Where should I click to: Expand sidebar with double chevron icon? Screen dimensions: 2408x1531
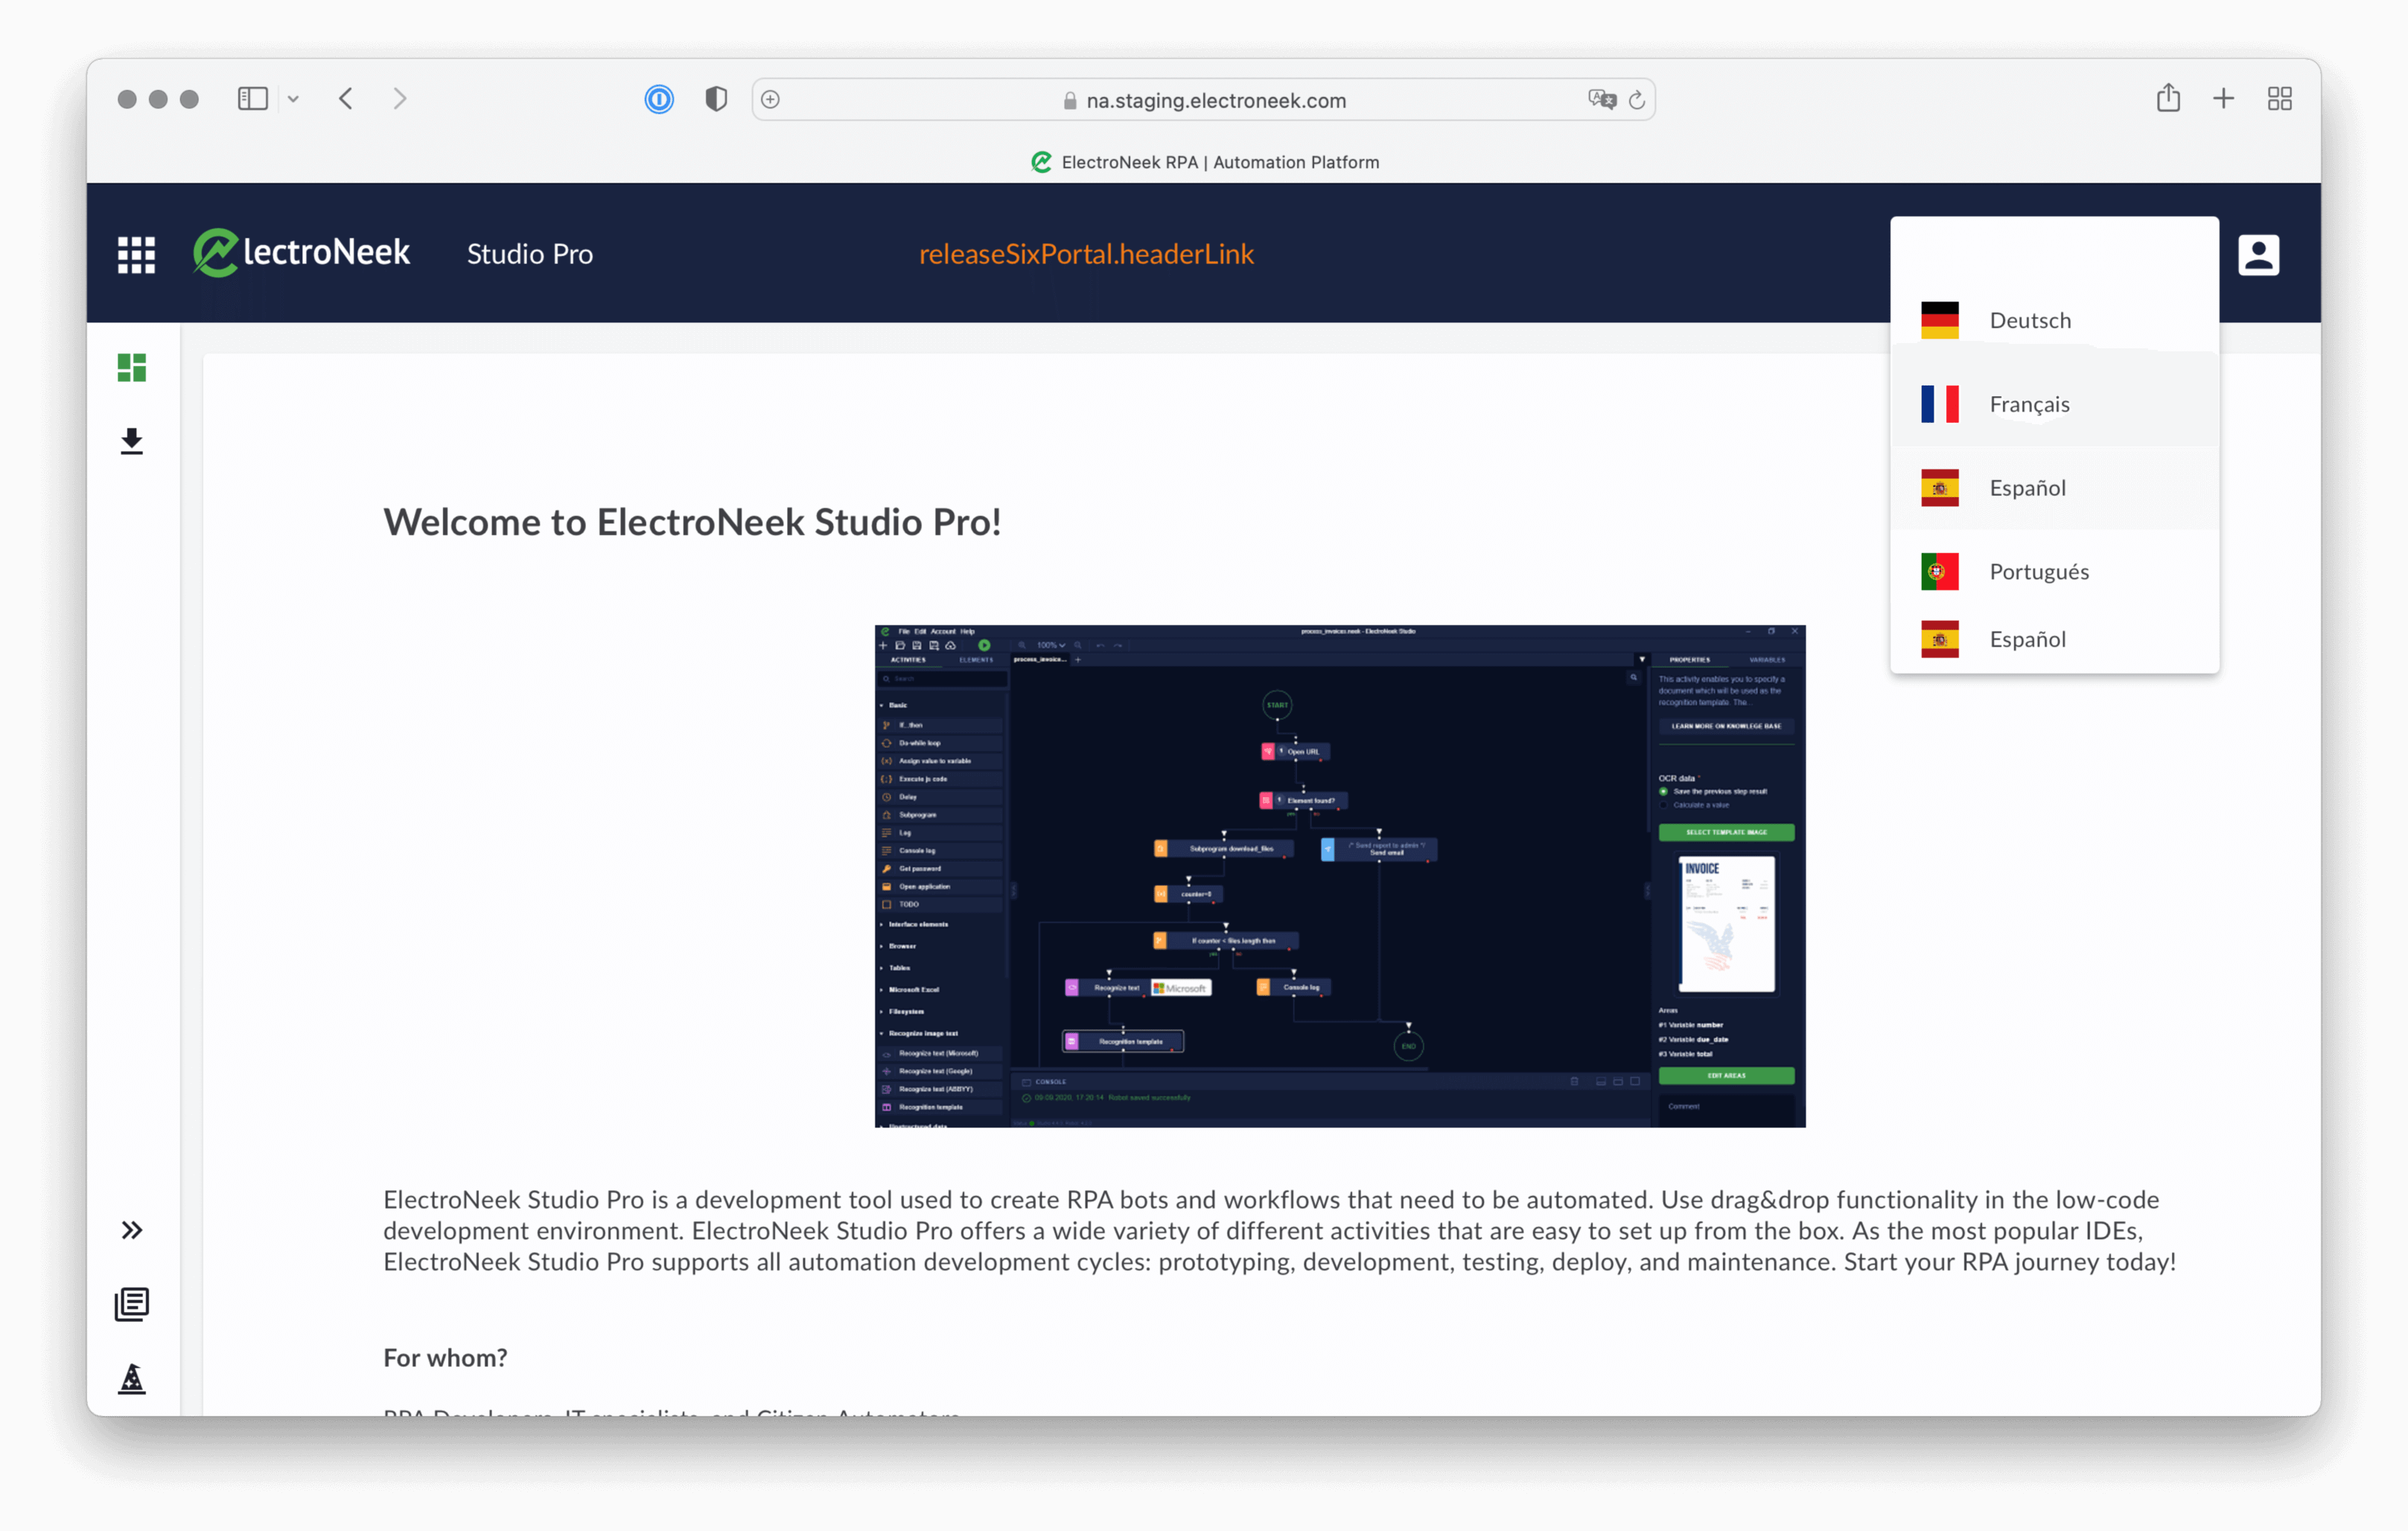tap(132, 1230)
